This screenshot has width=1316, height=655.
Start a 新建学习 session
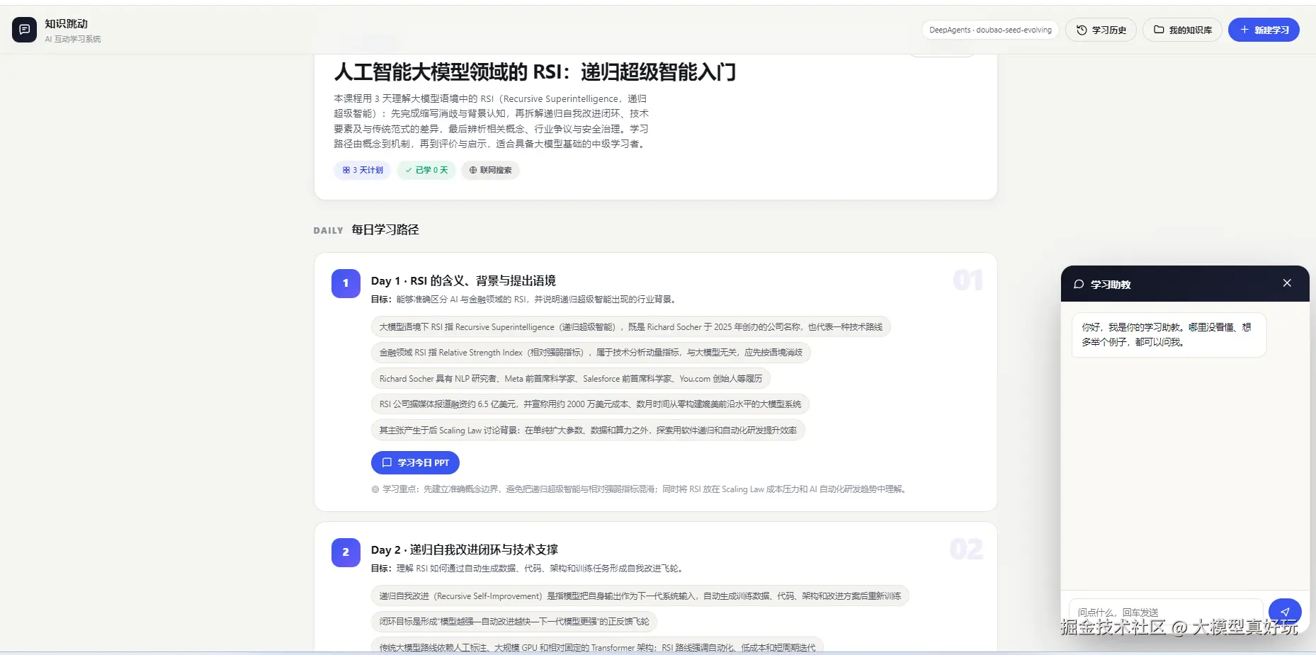[1264, 30]
